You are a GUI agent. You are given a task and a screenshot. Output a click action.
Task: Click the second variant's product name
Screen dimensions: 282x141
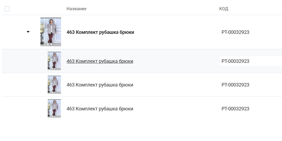(100, 85)
